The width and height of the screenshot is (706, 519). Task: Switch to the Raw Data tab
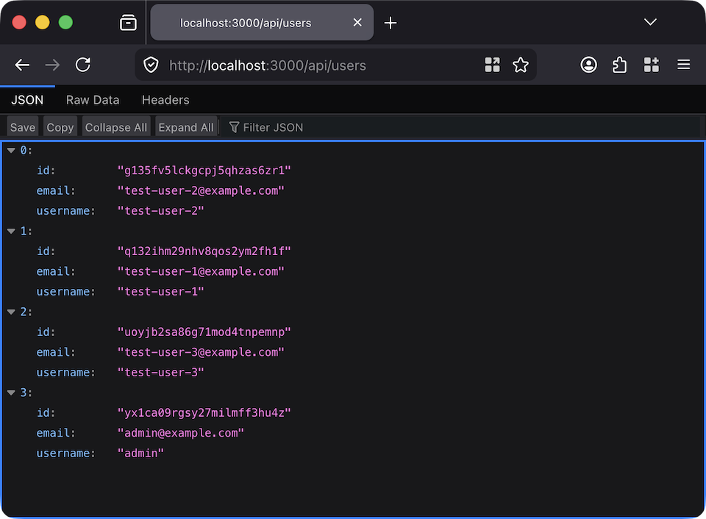click(92, 100)
